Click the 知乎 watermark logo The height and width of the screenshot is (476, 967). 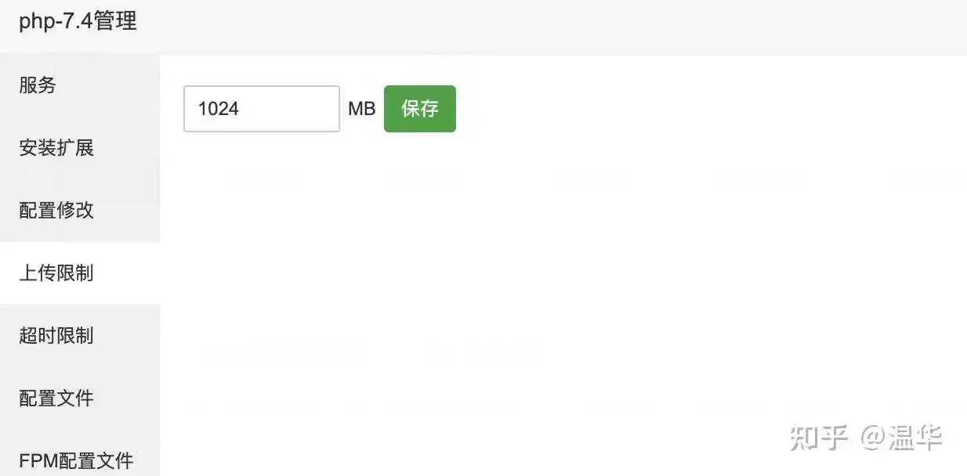coord(819,438)
